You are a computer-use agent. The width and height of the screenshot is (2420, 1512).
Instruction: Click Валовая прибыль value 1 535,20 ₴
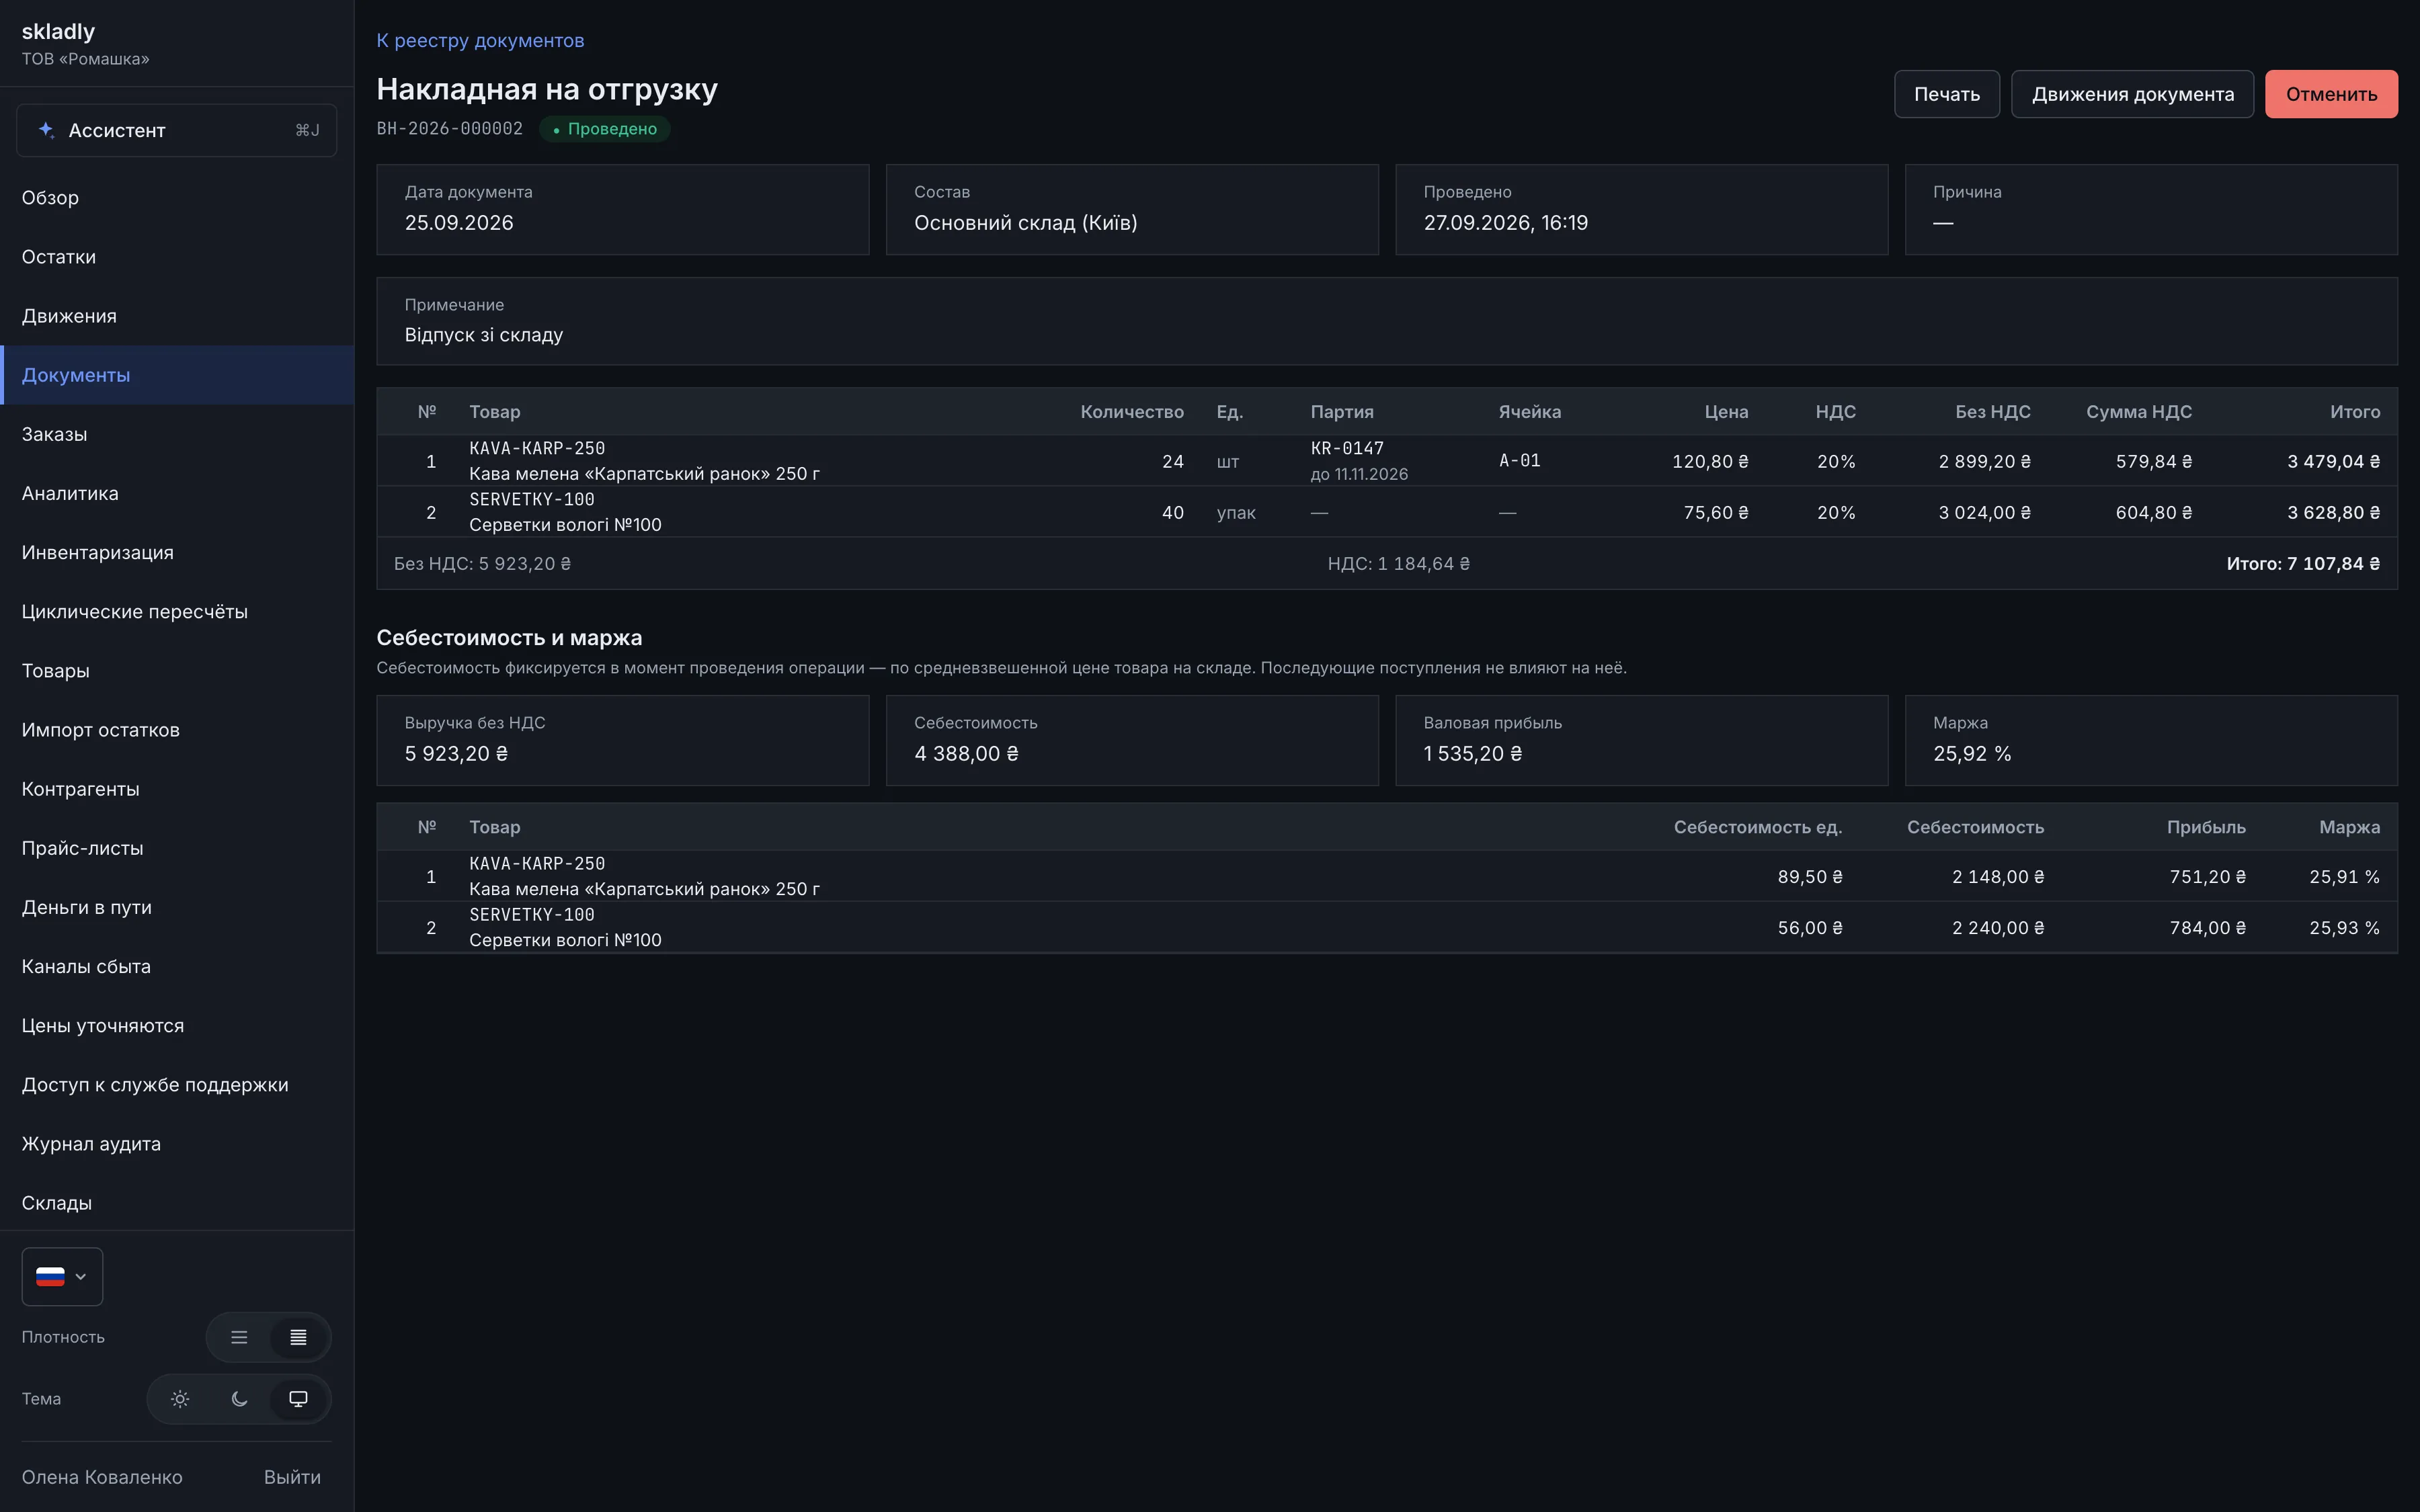coord(1472,753)
